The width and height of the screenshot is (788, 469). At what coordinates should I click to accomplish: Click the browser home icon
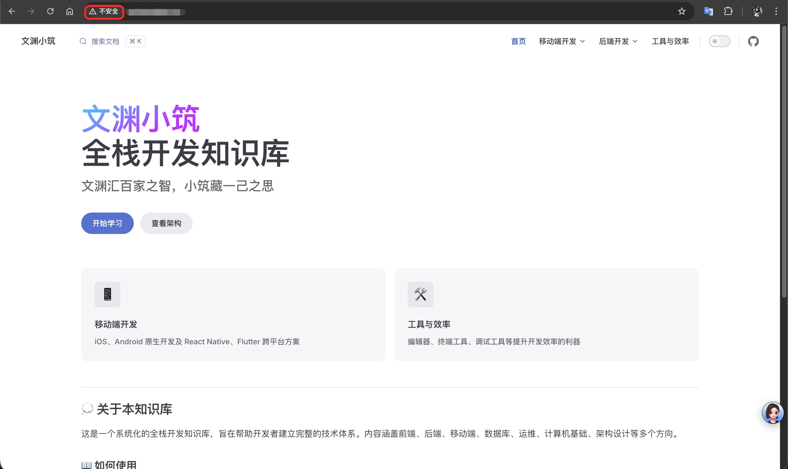click(x=70, y=12)
